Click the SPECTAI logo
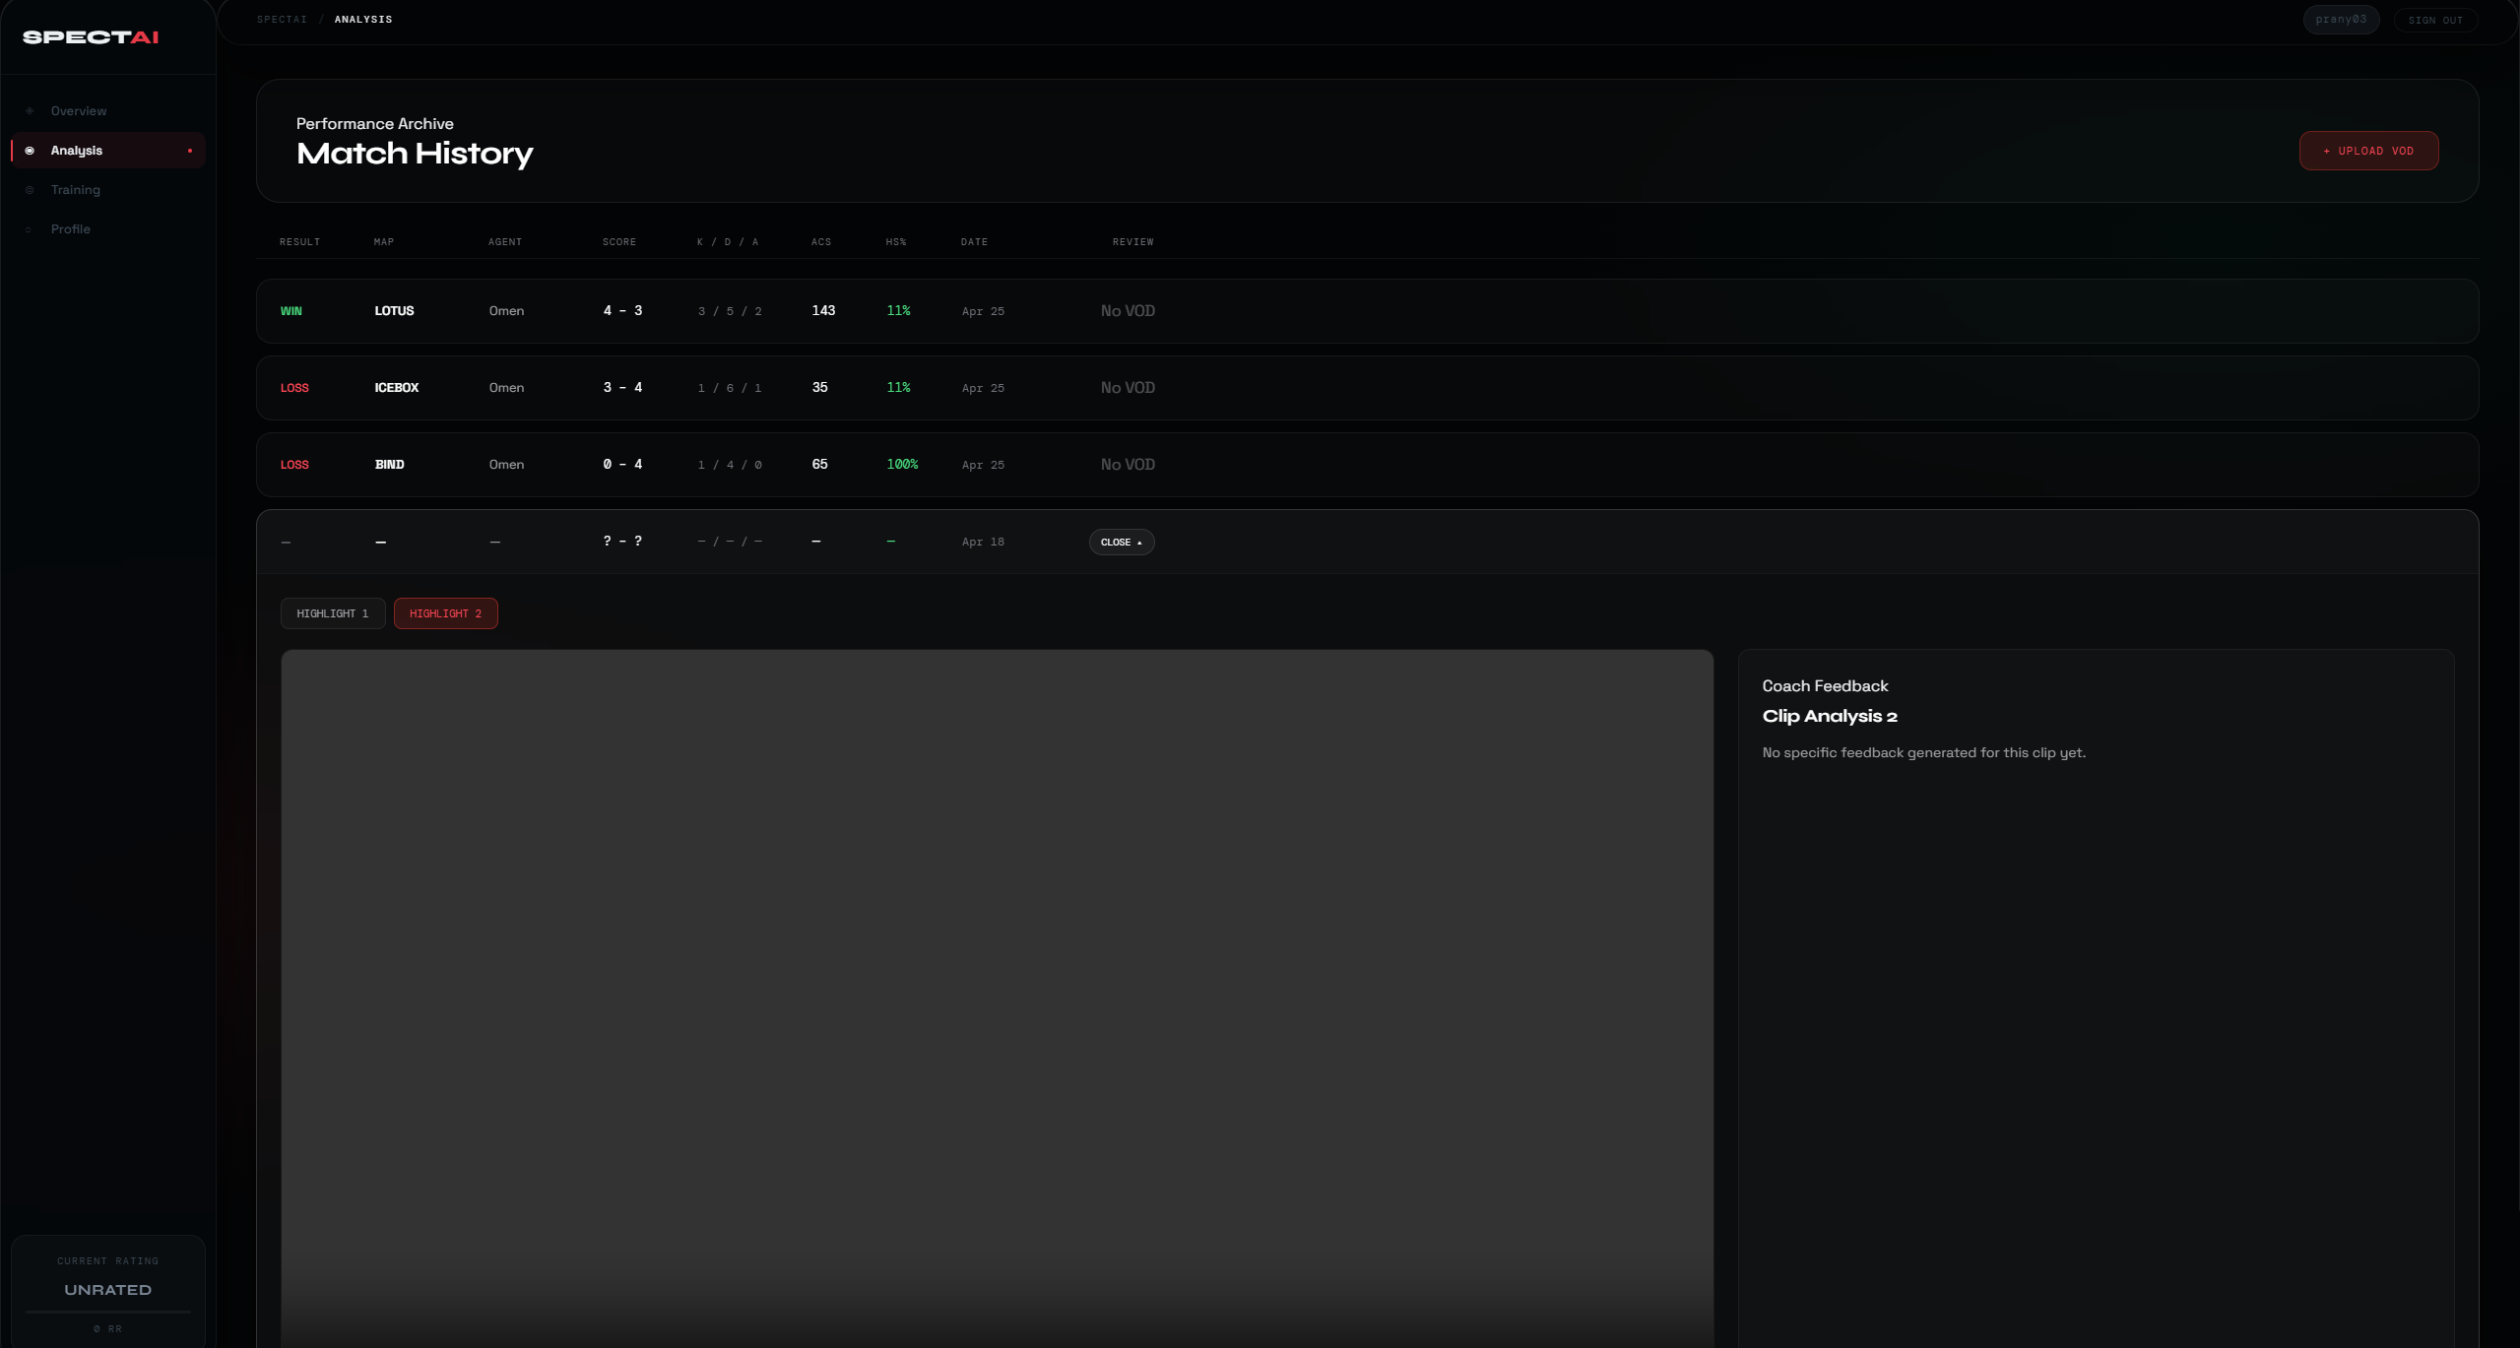 coord(91,37)
